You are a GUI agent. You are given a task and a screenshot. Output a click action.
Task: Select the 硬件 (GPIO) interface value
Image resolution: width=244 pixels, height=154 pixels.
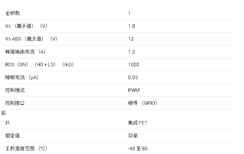click(143, 103)
